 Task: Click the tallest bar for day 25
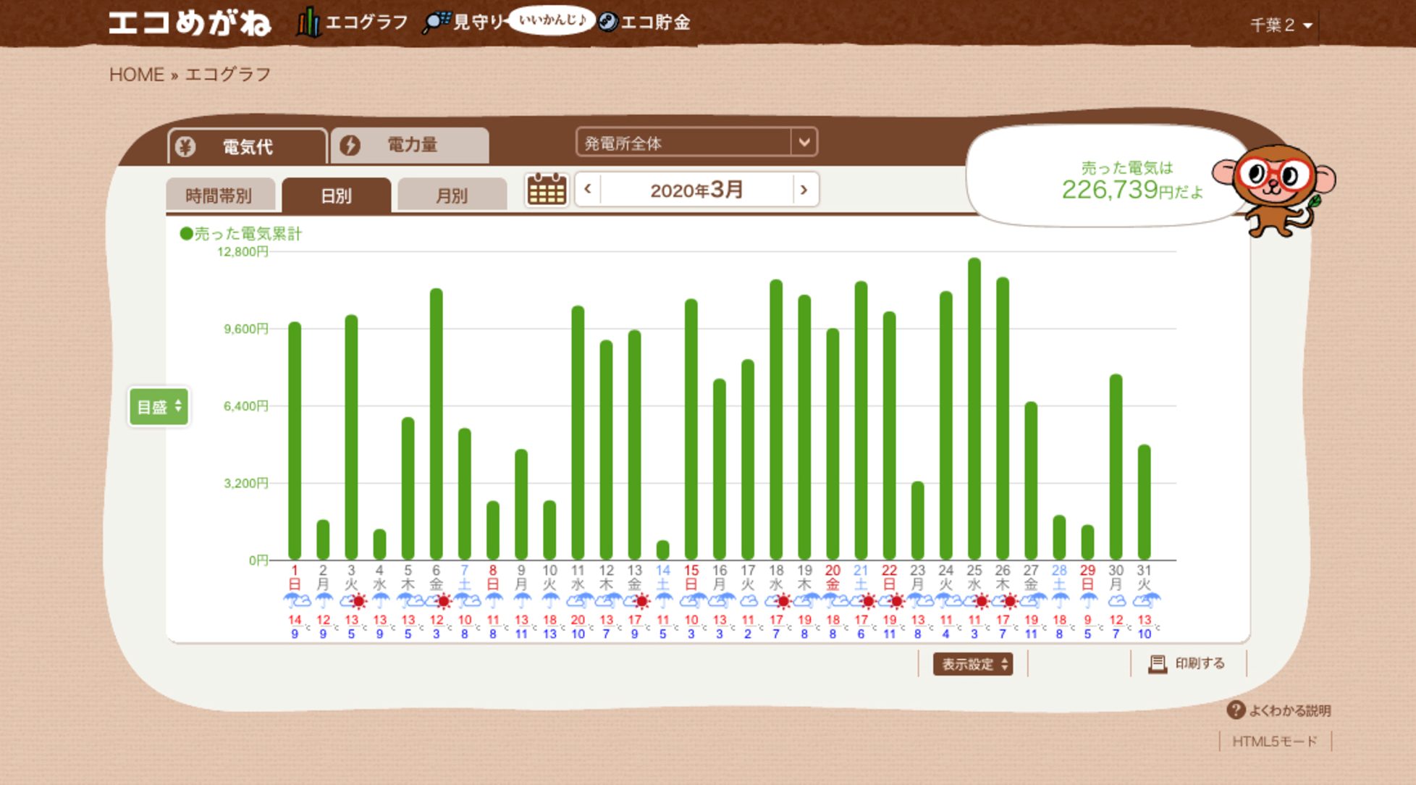[x=974, y=408]
